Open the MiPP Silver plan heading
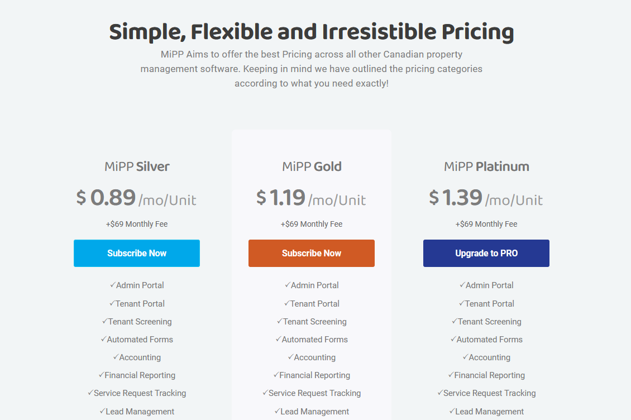The image size is (631, 420). pos(136,166)
